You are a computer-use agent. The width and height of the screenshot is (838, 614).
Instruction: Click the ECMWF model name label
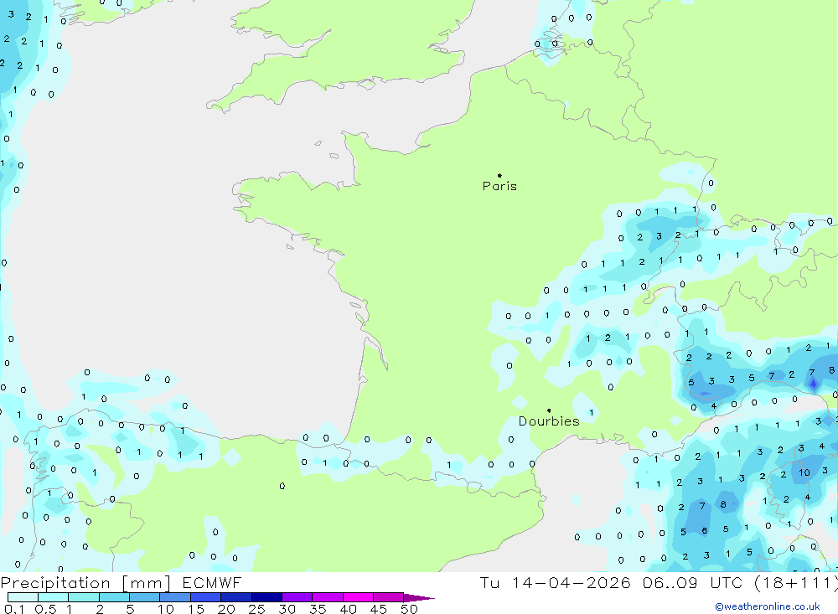(x=212, y=582)
